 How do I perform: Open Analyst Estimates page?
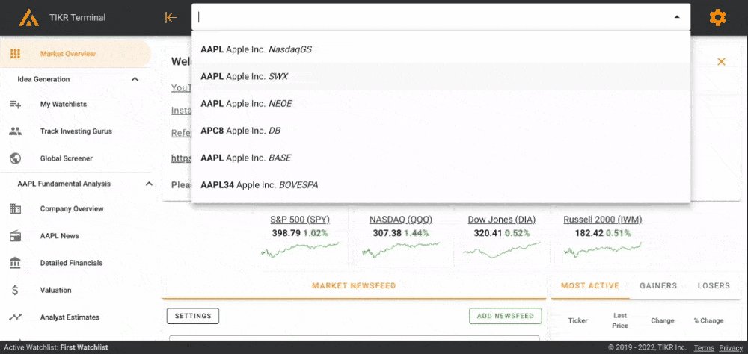click(x=70, y=317)
